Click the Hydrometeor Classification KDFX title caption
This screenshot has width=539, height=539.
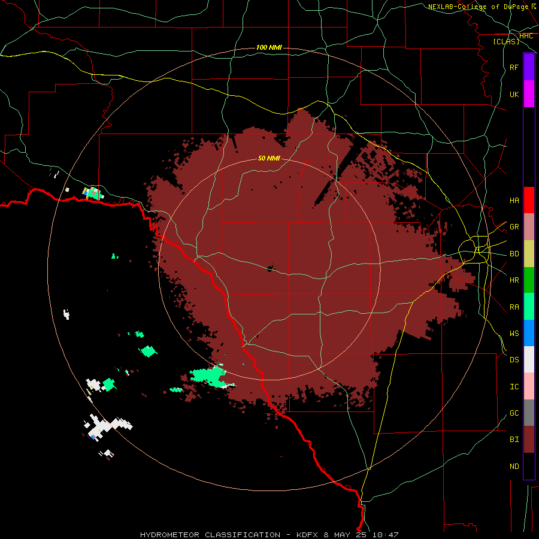tap(269, 535)
